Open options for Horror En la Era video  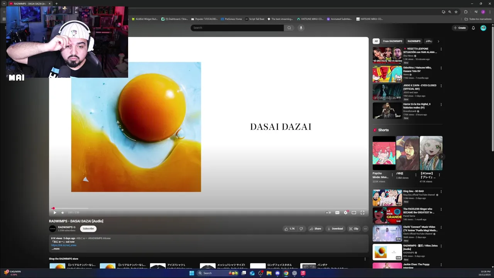(x=441, y=104)
